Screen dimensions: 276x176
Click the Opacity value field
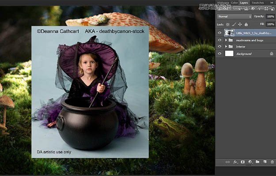point(271,16)
